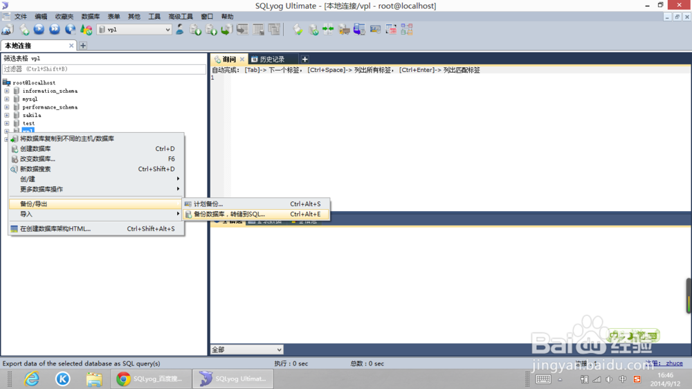Click the execute and edit resultset icon

coord(70,30)
